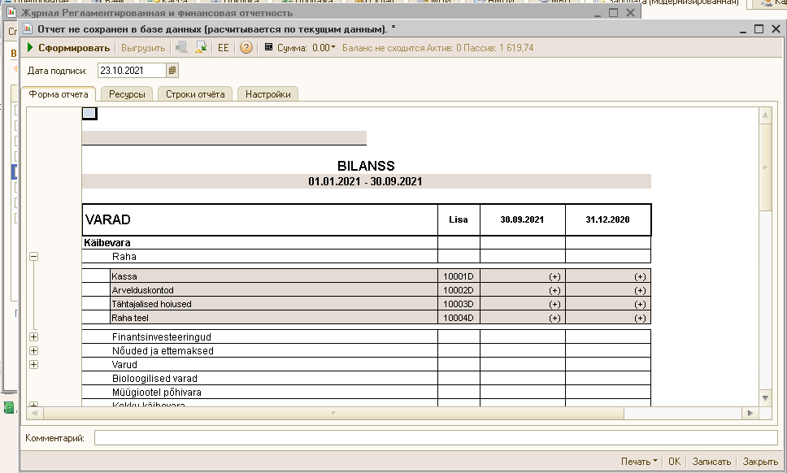The height and width of the screenshot is (473, 787).
Task: Click the VARAD header cell
Action: (x=260, y=219)
